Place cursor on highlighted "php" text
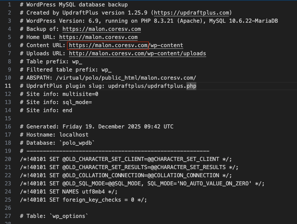Screen dimensions: 297x224 [192, 86]
